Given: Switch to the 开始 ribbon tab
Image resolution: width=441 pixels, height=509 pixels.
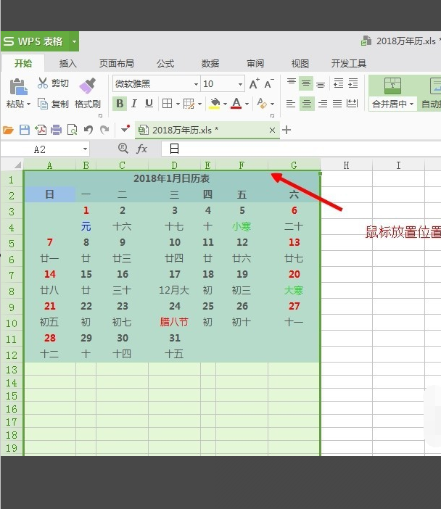Looking at the screenshot, I should [x=23, y=63].
